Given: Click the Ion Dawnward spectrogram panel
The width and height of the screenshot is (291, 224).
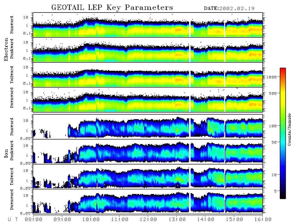Looking at the screenshot, I should [x=148, y=201].
